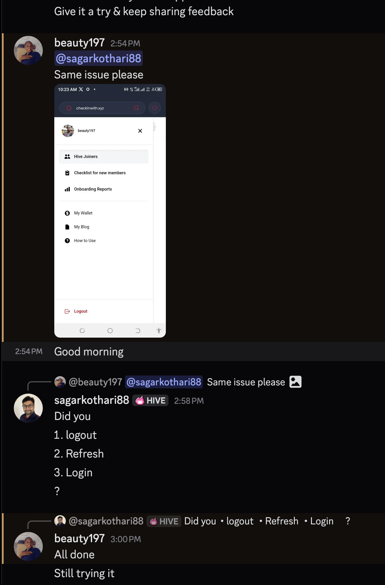This screenshot has width=385, height=585.
Task: Click sagarkothari88's profile avatar
Action: pyautogui.click(x=28, y=408)
